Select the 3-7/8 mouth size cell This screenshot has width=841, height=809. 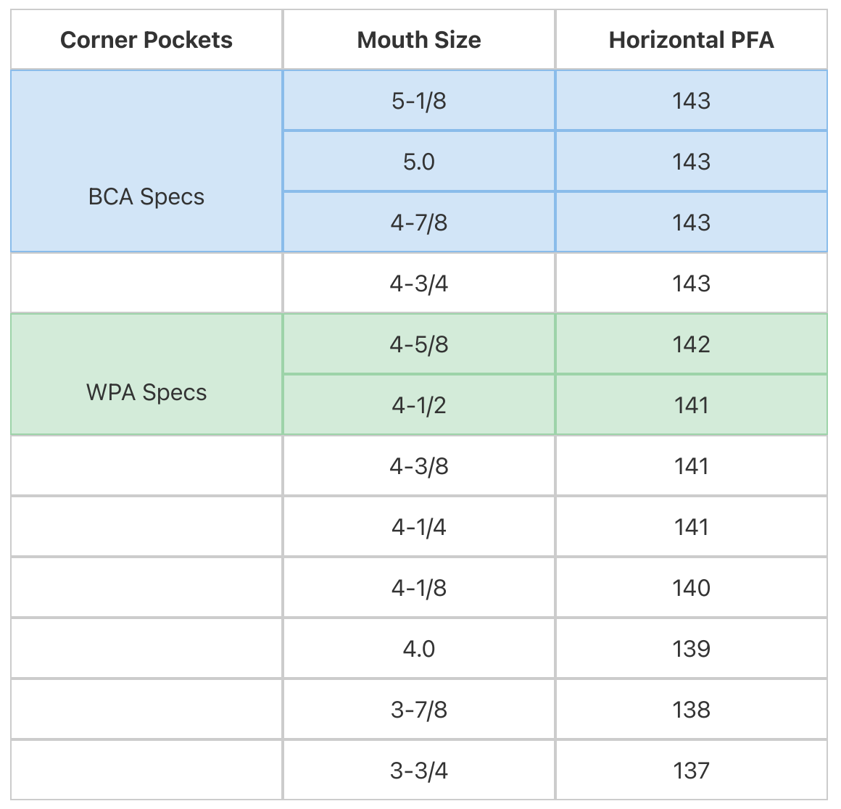click(419, 710)
